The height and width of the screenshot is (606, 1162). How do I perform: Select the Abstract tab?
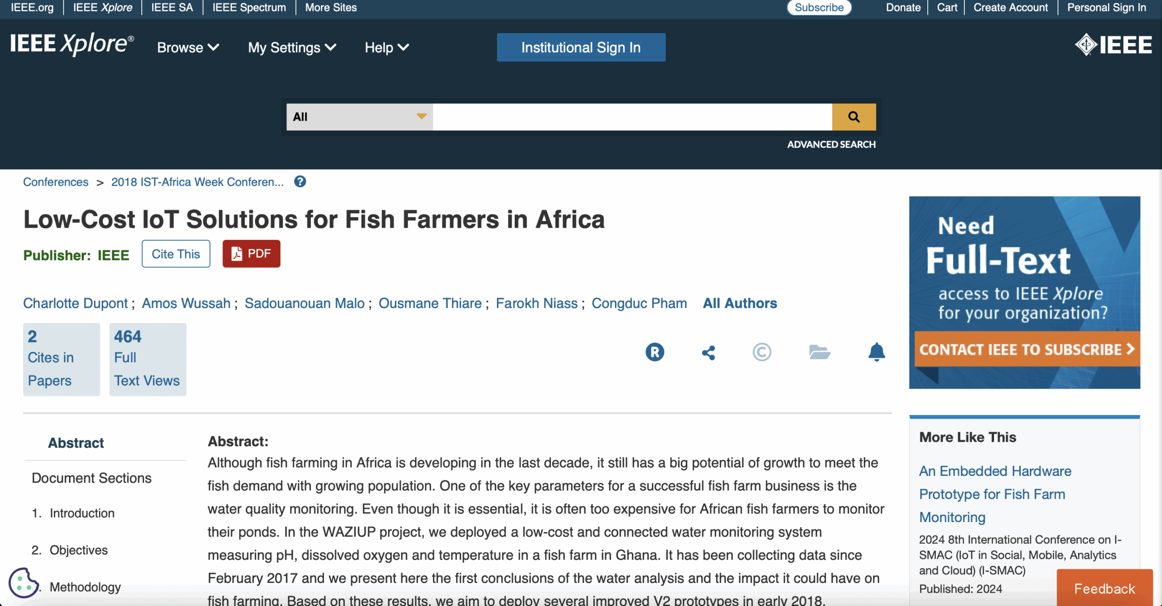[76, 443]
